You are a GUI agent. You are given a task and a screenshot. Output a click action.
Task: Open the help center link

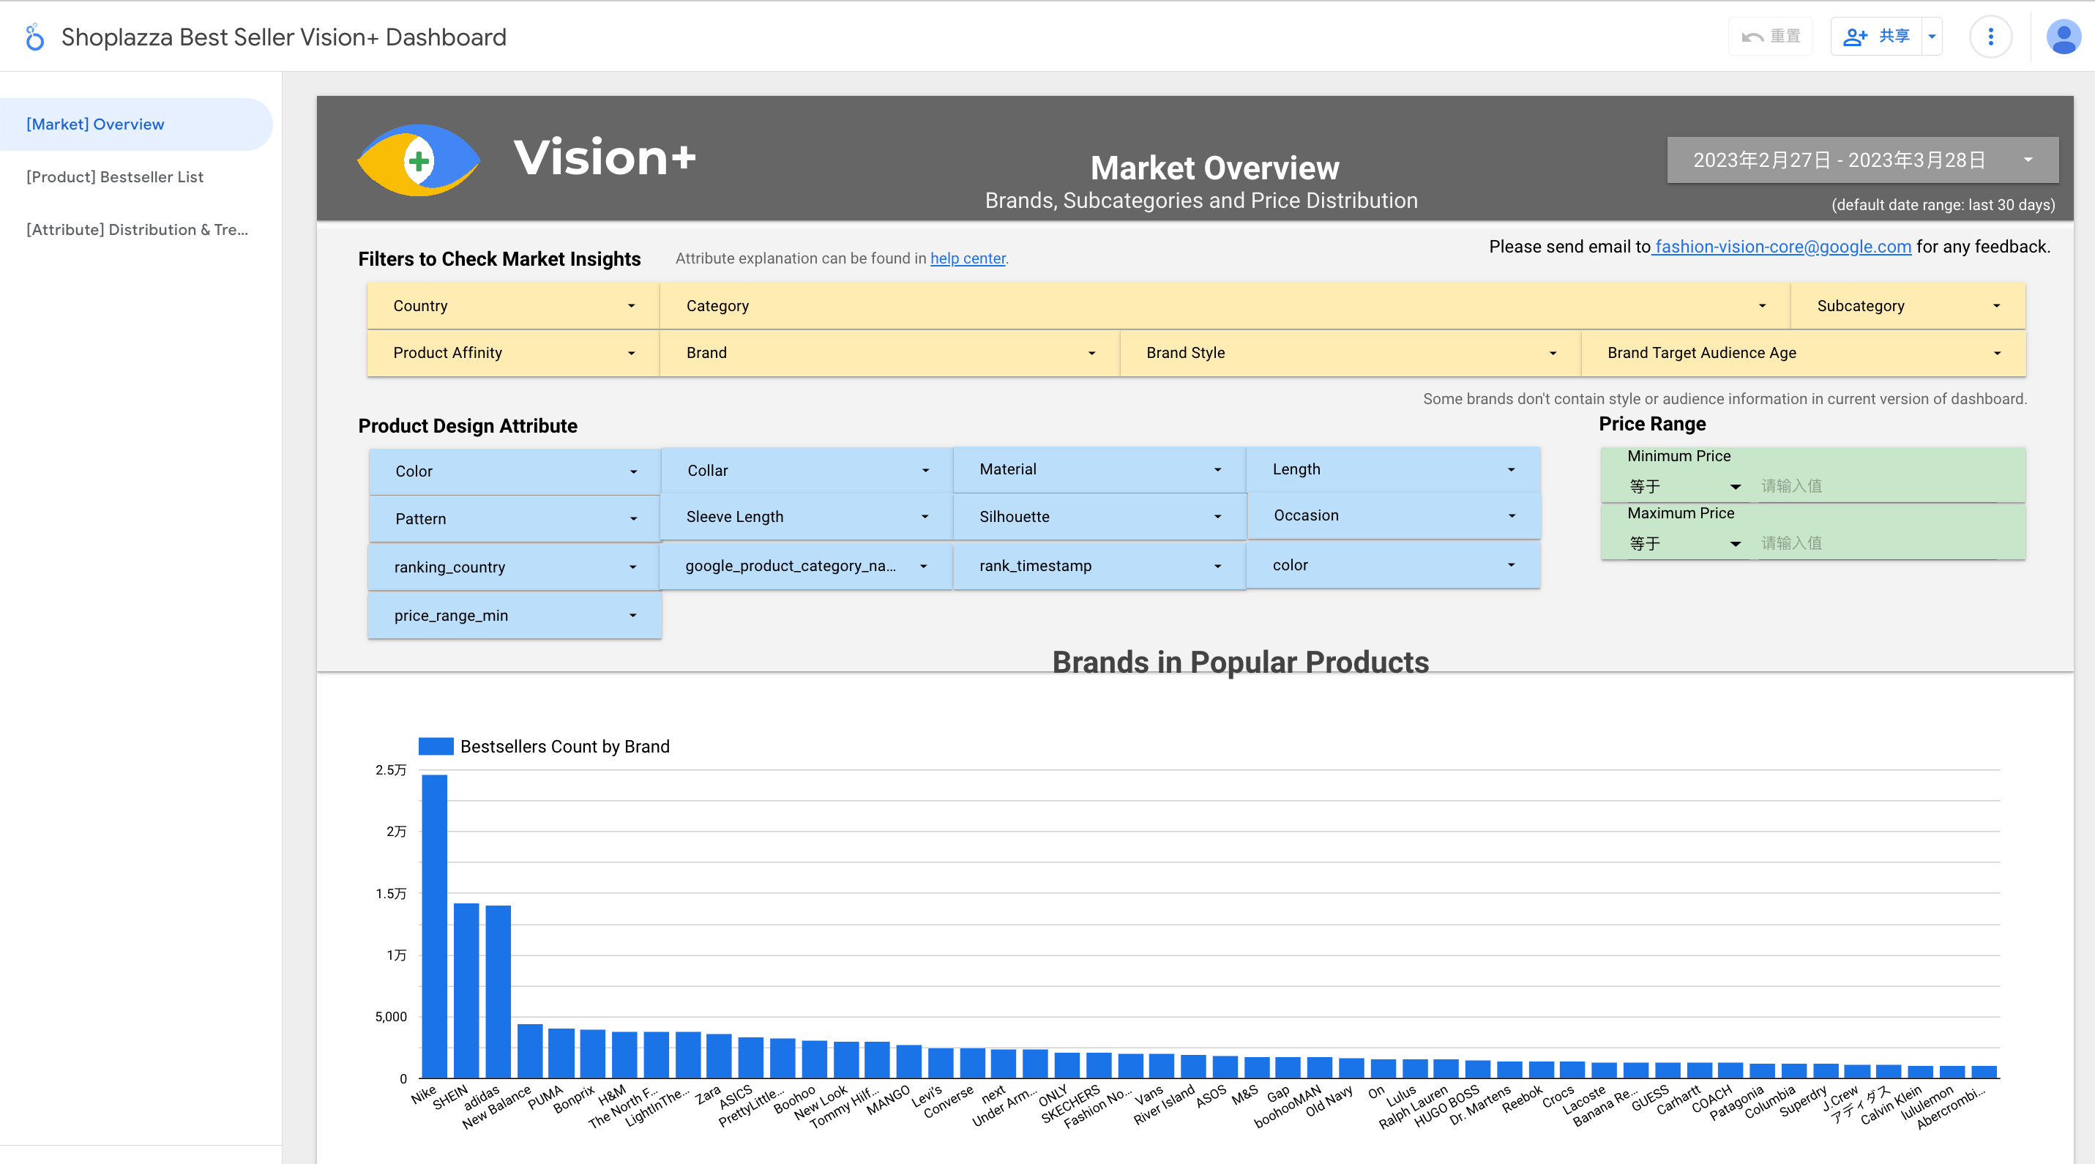pyautogui.click(x=967, y=258)
